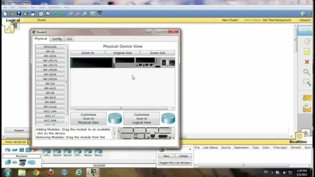Switch to the CLI tab

69,39
